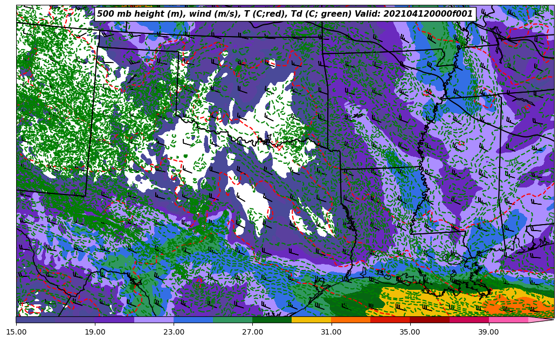This screenshot has width=559, height=341.
Task: Click the dark green colorbar segment
Action: [x=272, y=320]
